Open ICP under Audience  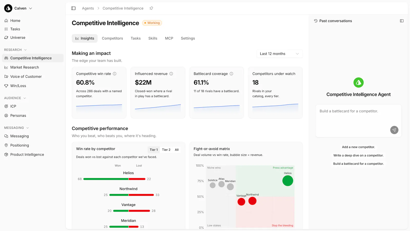(x=33, y=106)
